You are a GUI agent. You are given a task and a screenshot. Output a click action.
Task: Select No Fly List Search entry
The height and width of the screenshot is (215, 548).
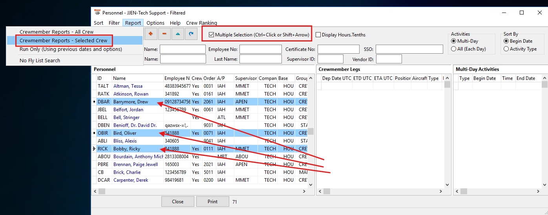click(x=40, y=60)
